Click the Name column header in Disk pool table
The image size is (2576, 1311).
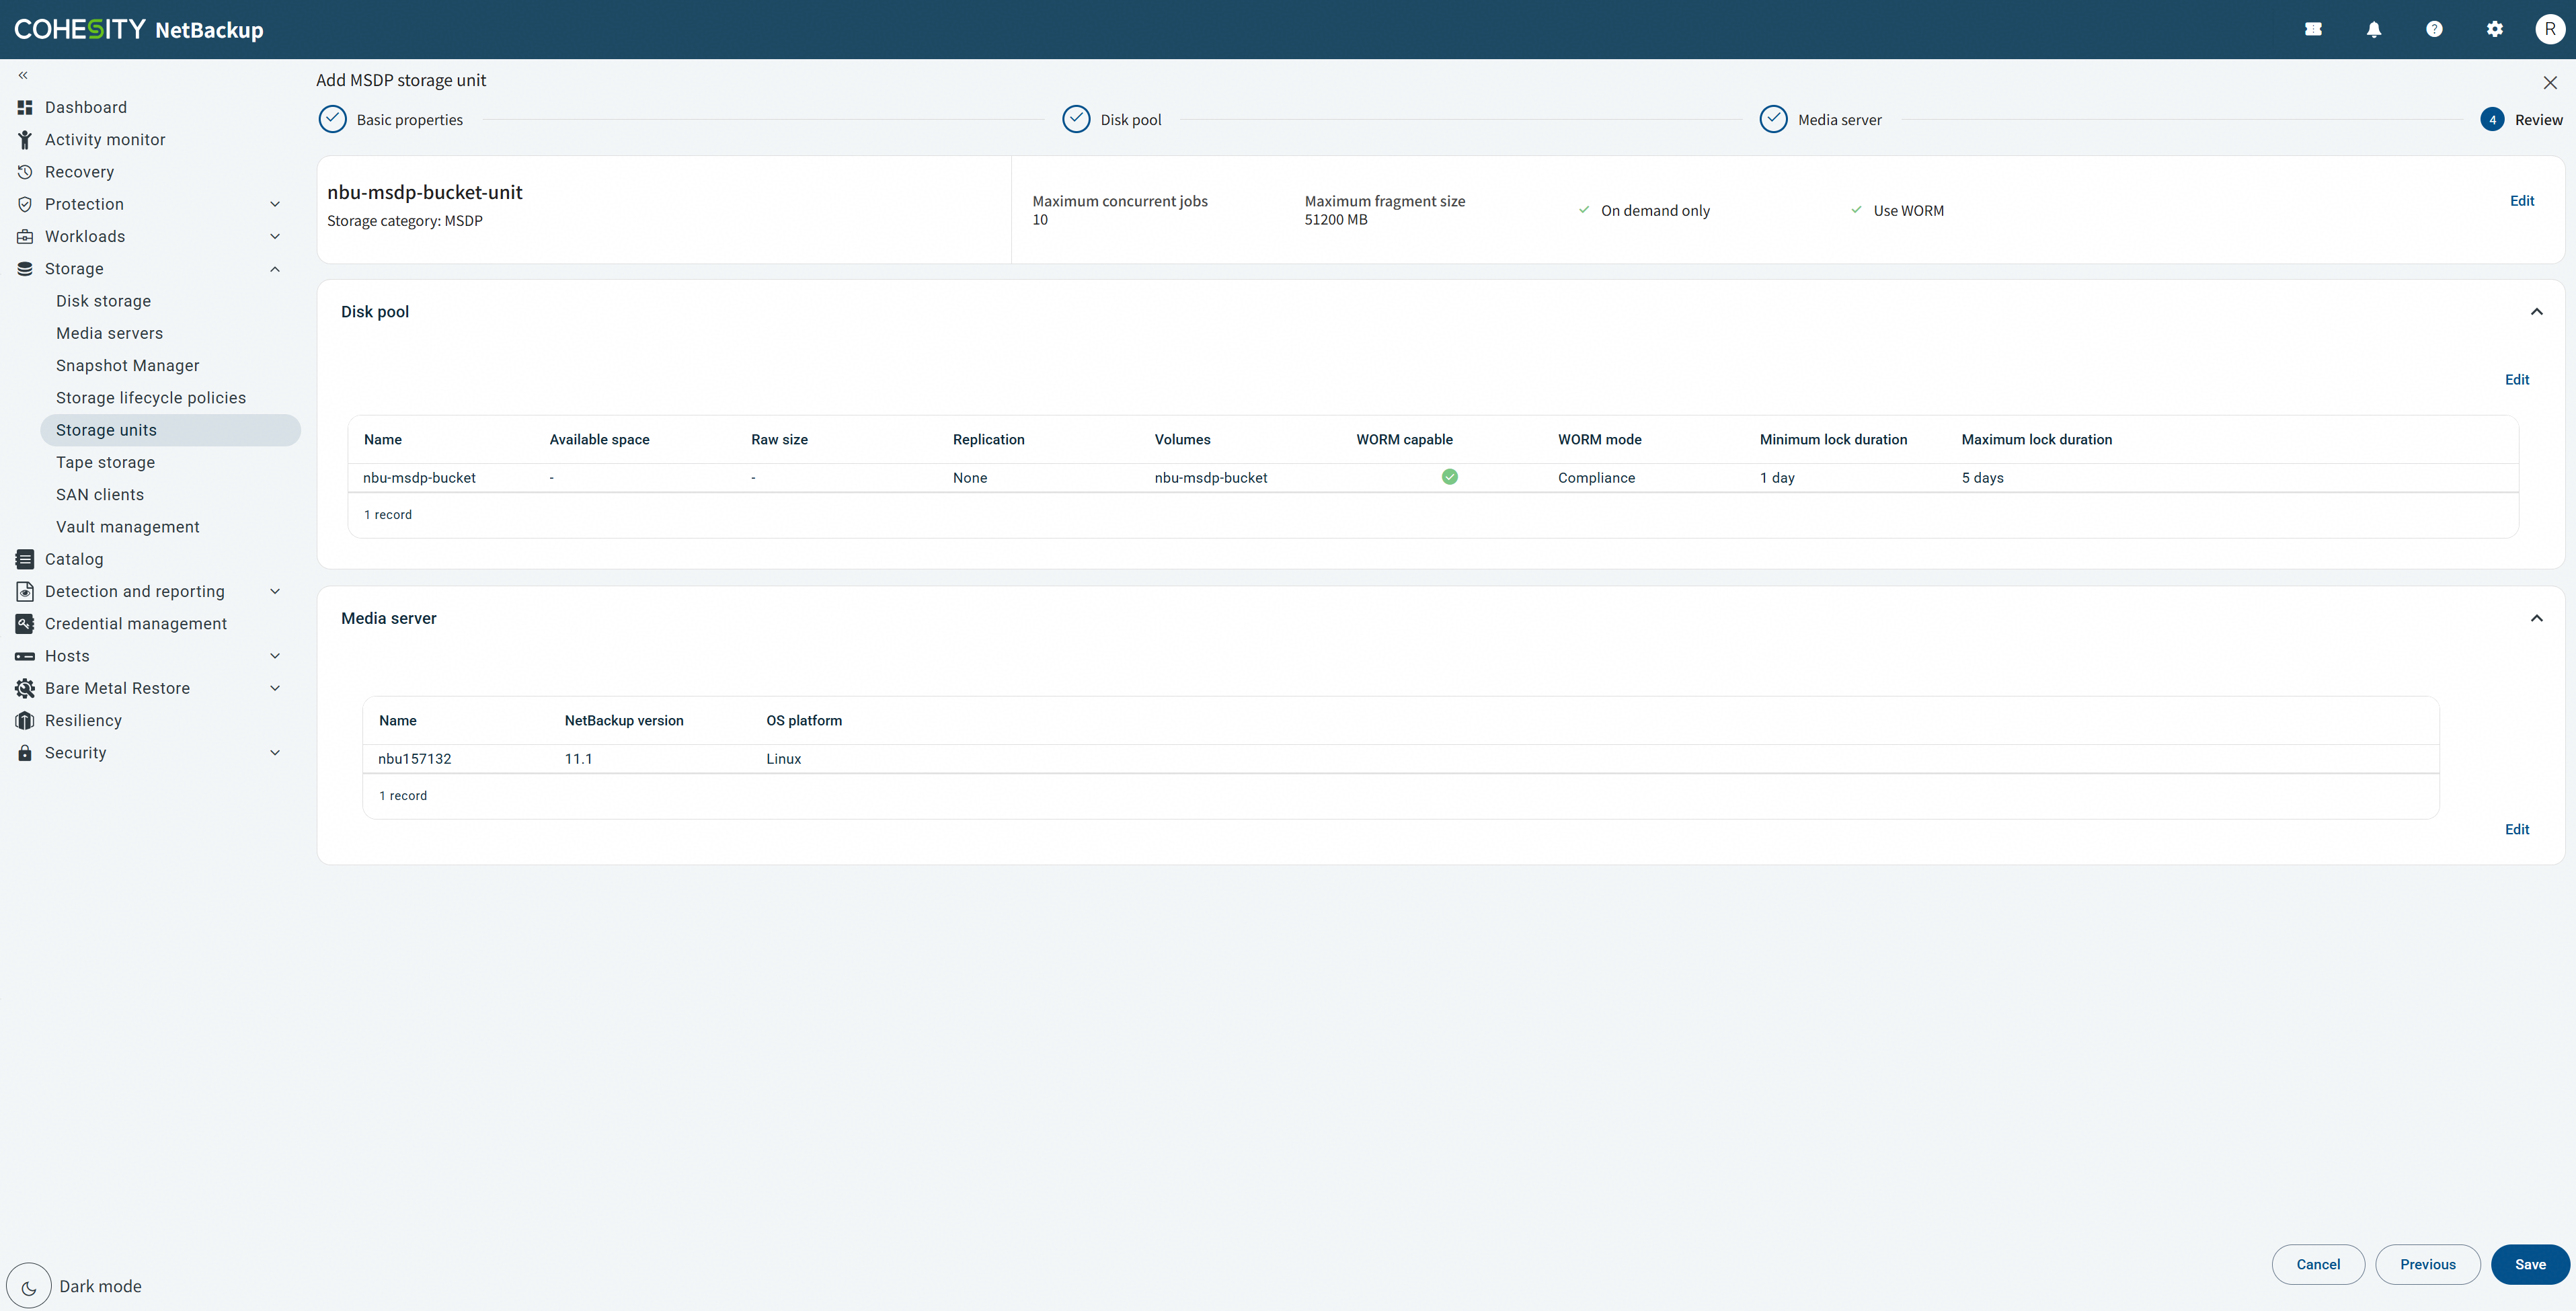tap(383, 440)
